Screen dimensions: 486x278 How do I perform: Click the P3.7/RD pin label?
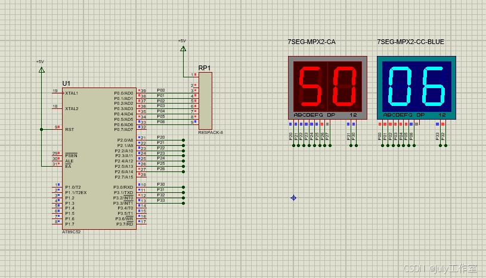tap(125, 224)
